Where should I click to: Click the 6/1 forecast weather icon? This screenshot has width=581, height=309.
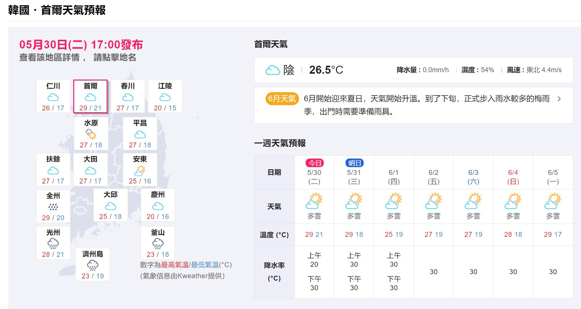[x=394, y=201]
